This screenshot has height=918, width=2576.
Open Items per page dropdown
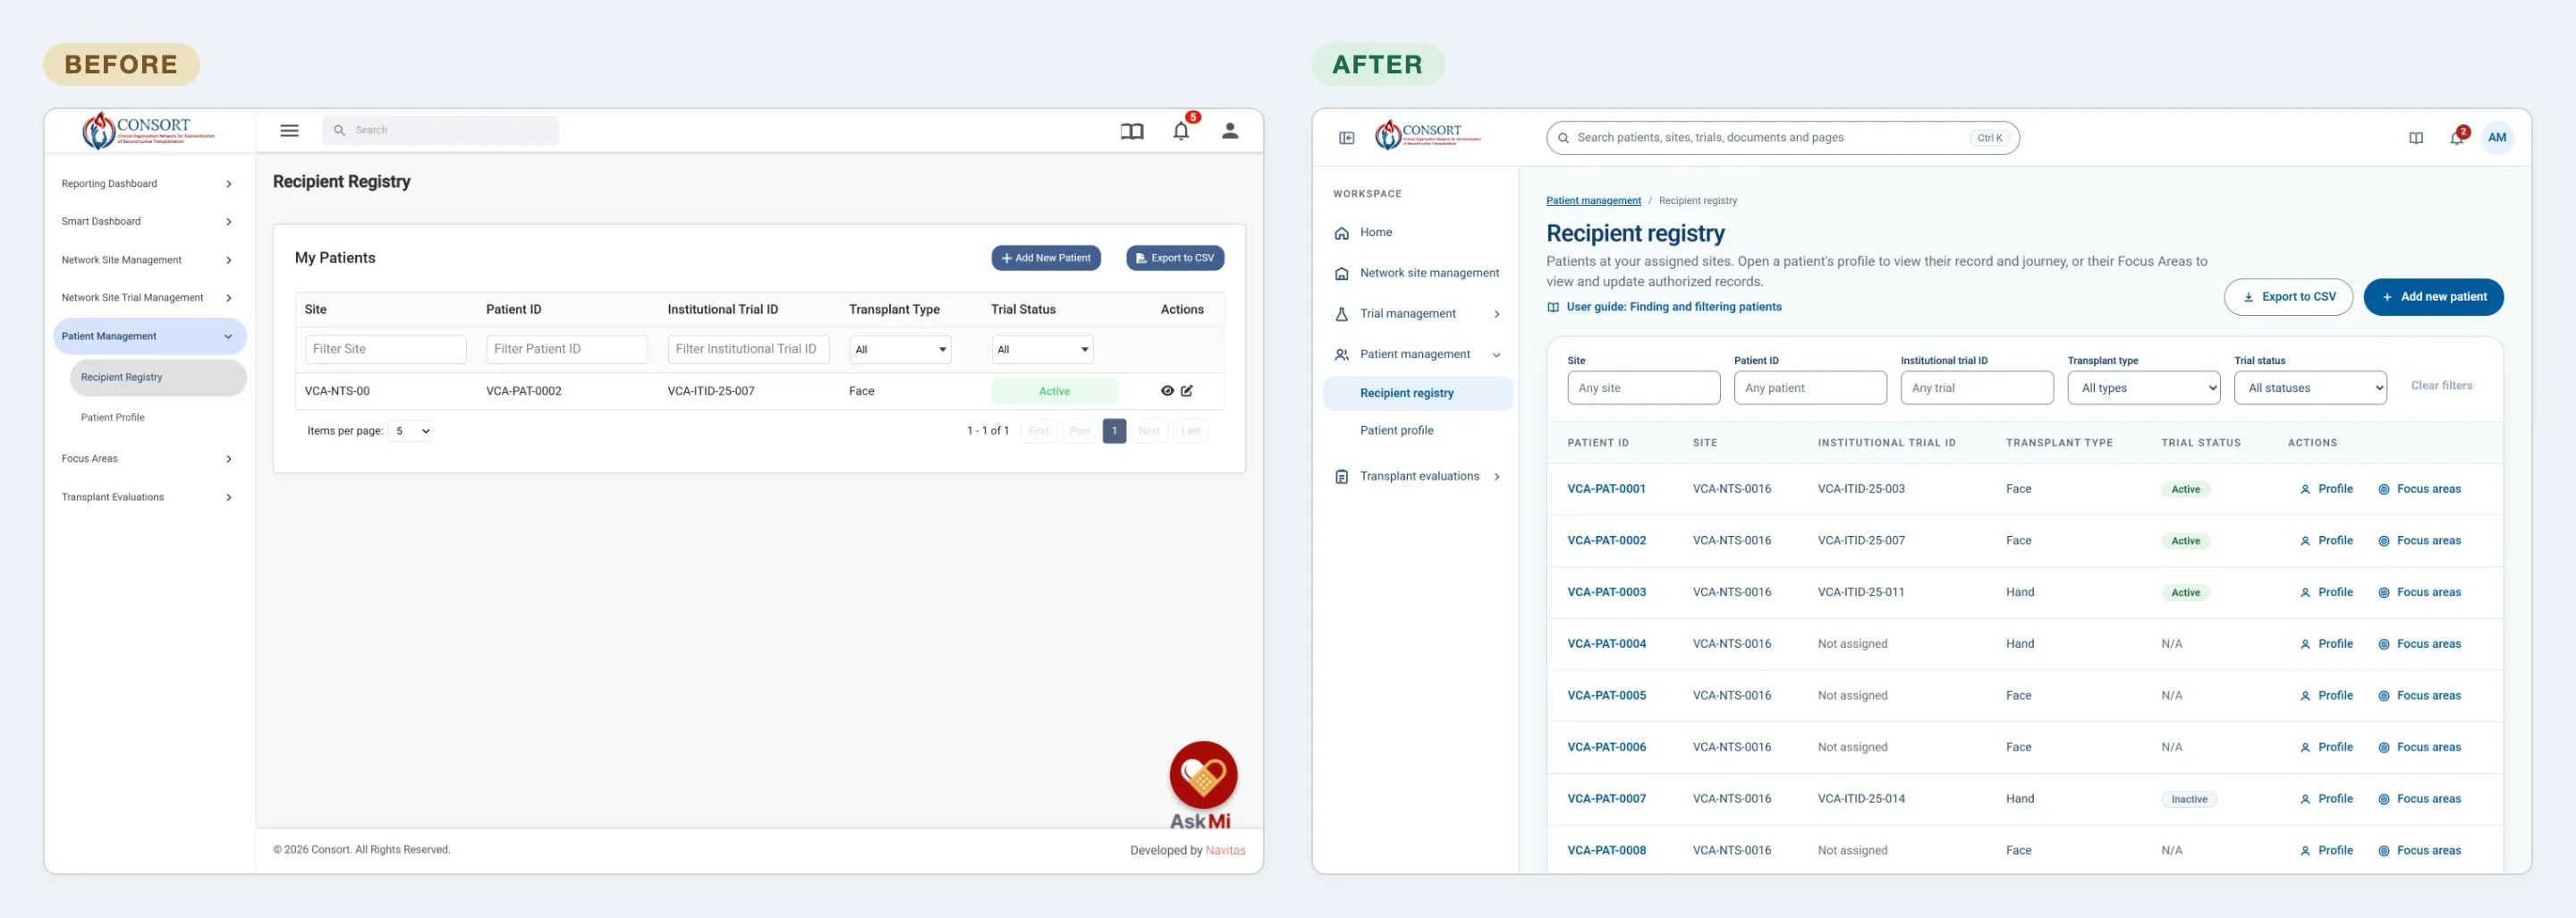[x=411, y=431]
